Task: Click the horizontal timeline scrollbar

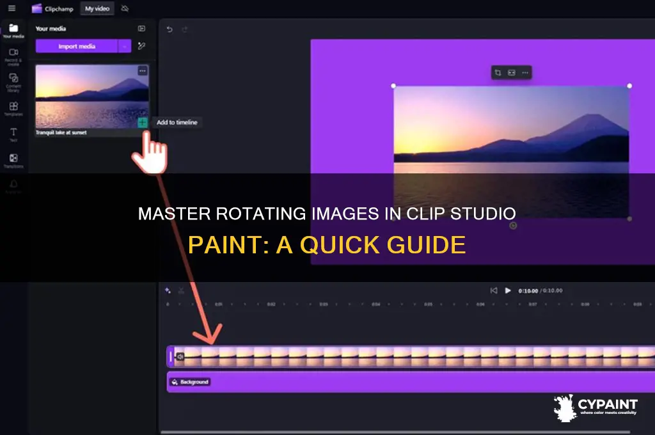Action: pyautogui.click(x=395, y=432)
